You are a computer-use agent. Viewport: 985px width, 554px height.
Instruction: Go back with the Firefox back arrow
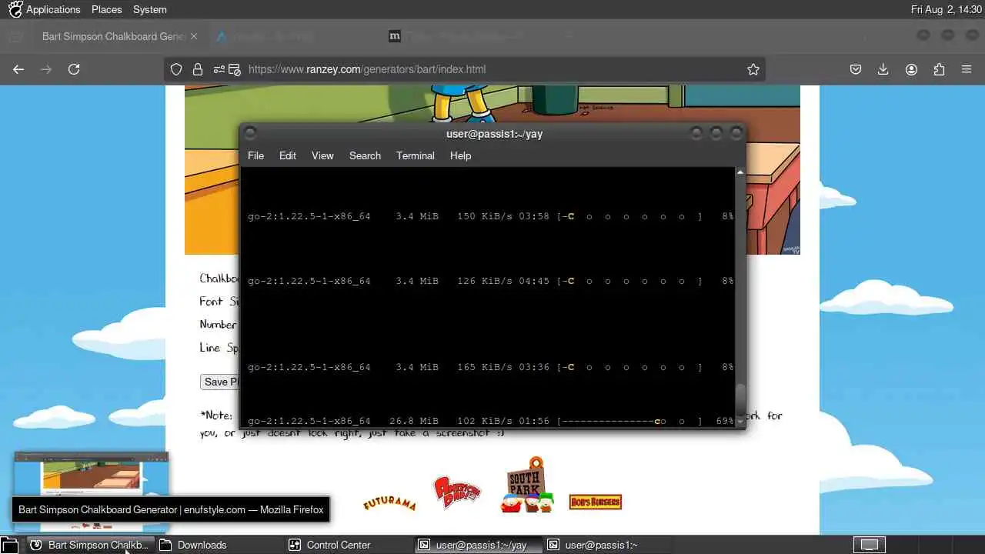coord(18,69)
